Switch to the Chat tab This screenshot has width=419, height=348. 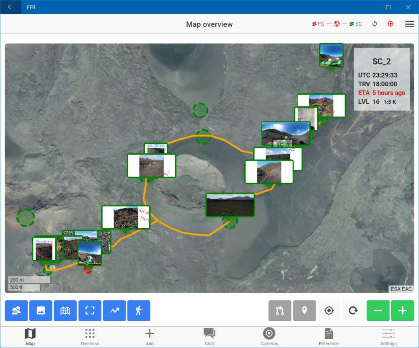pyautogui.click(x=209, y=336)
